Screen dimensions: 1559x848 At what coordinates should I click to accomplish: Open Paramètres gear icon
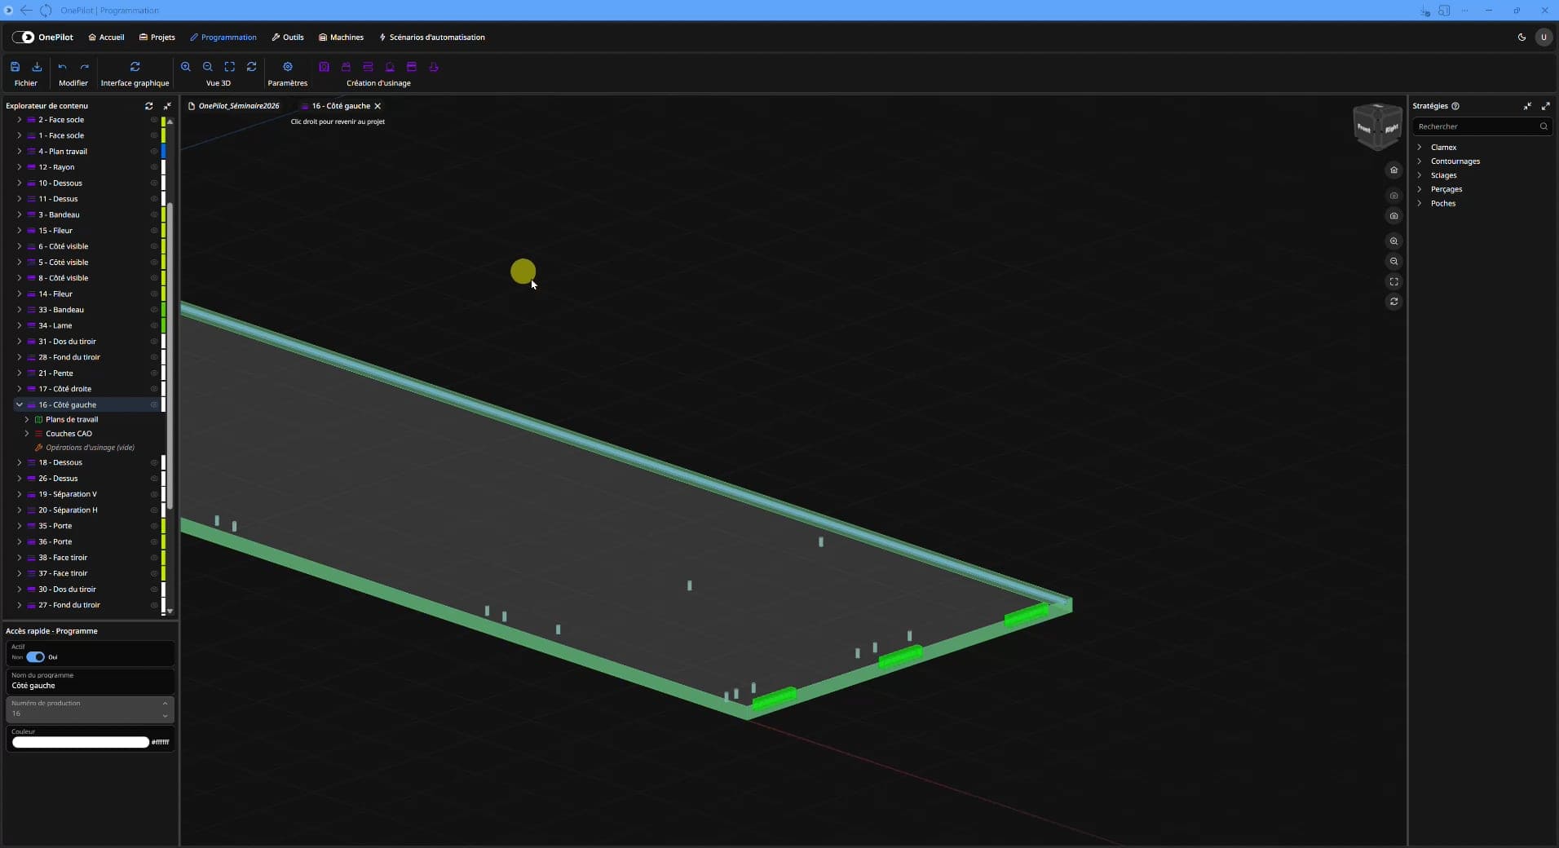[288, 67]
